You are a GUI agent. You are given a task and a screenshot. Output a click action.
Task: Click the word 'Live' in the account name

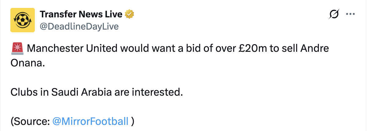click(114, 14)
